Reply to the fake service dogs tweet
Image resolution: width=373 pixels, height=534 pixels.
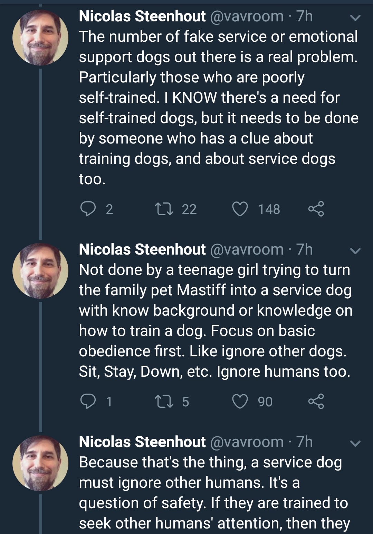[x=88, y=209]
